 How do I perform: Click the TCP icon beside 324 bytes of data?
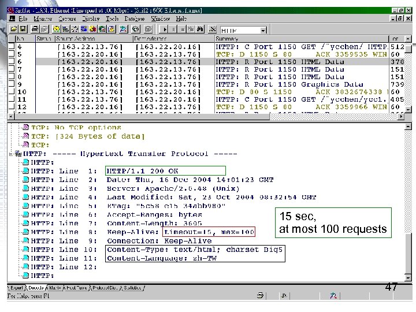[25, 136]
